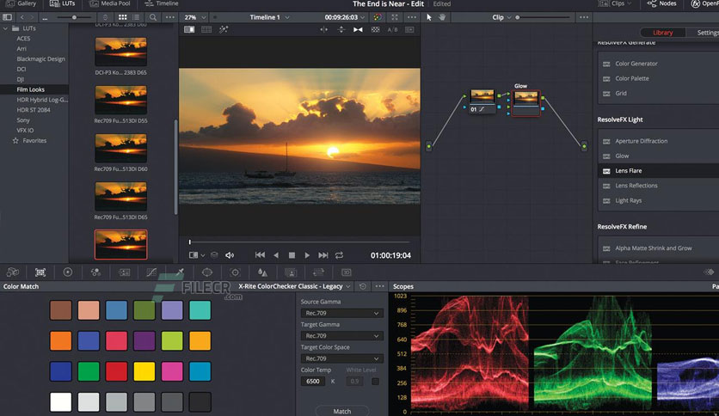
Task: Open the Source Gamma dropdown
Action: [341, 314]
